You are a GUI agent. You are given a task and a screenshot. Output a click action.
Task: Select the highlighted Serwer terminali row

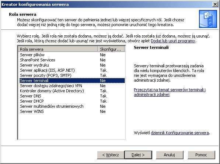[x=72, y=81]
